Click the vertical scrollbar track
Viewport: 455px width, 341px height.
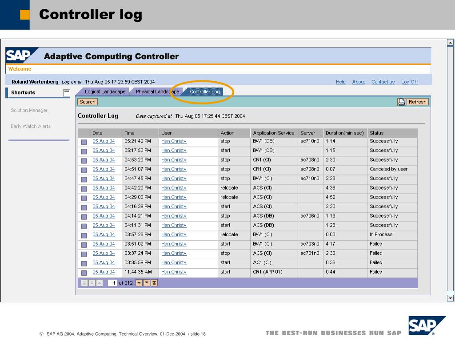[450, 168]
